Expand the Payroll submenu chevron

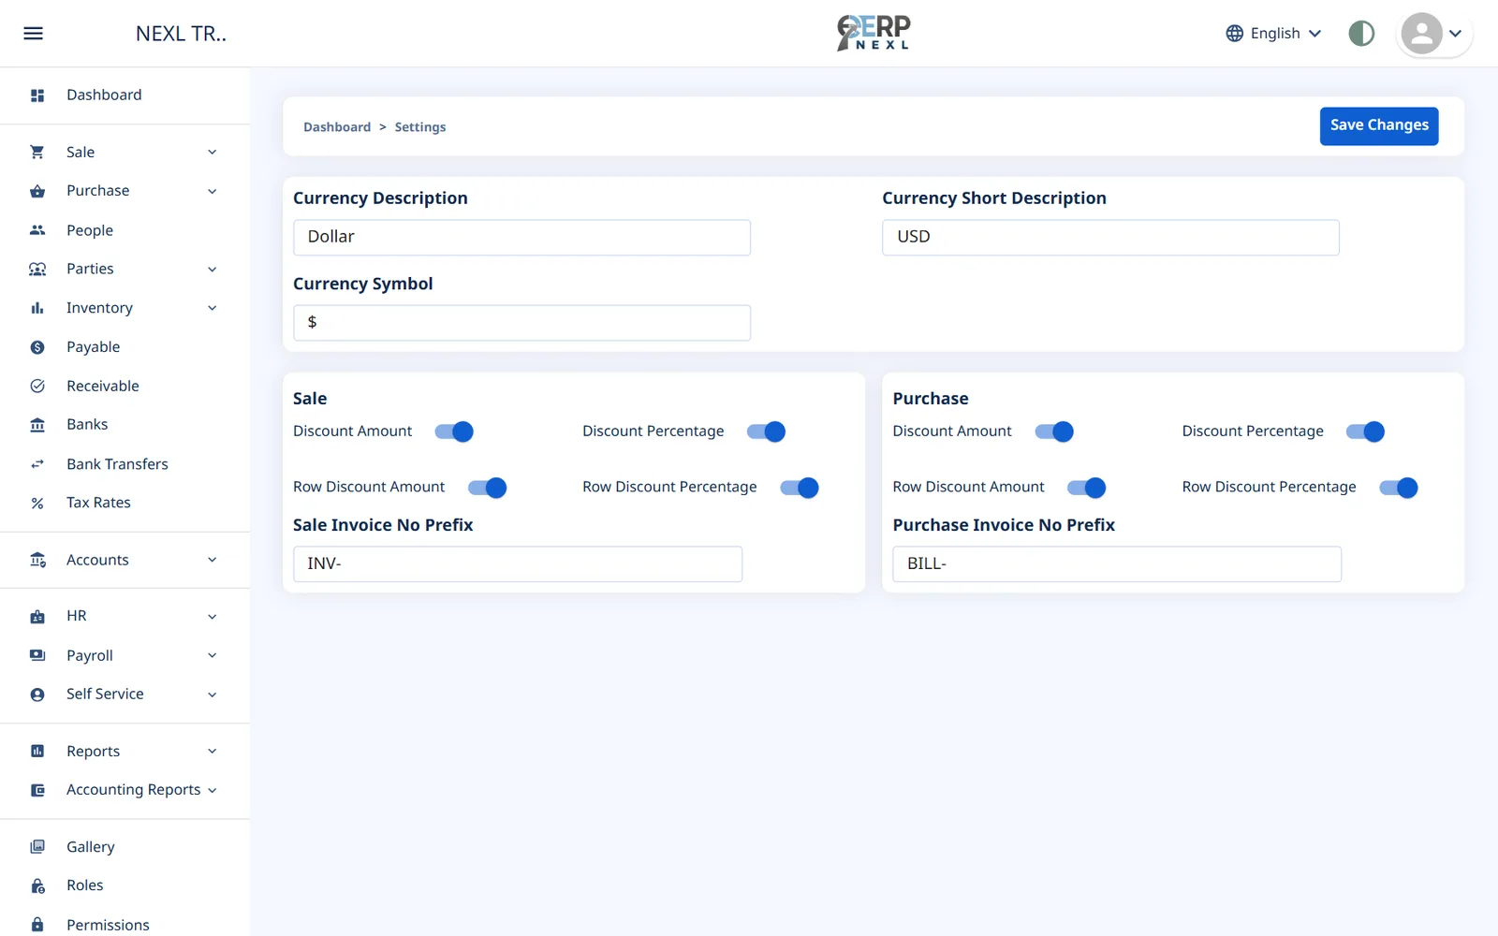tap(213, 655)
